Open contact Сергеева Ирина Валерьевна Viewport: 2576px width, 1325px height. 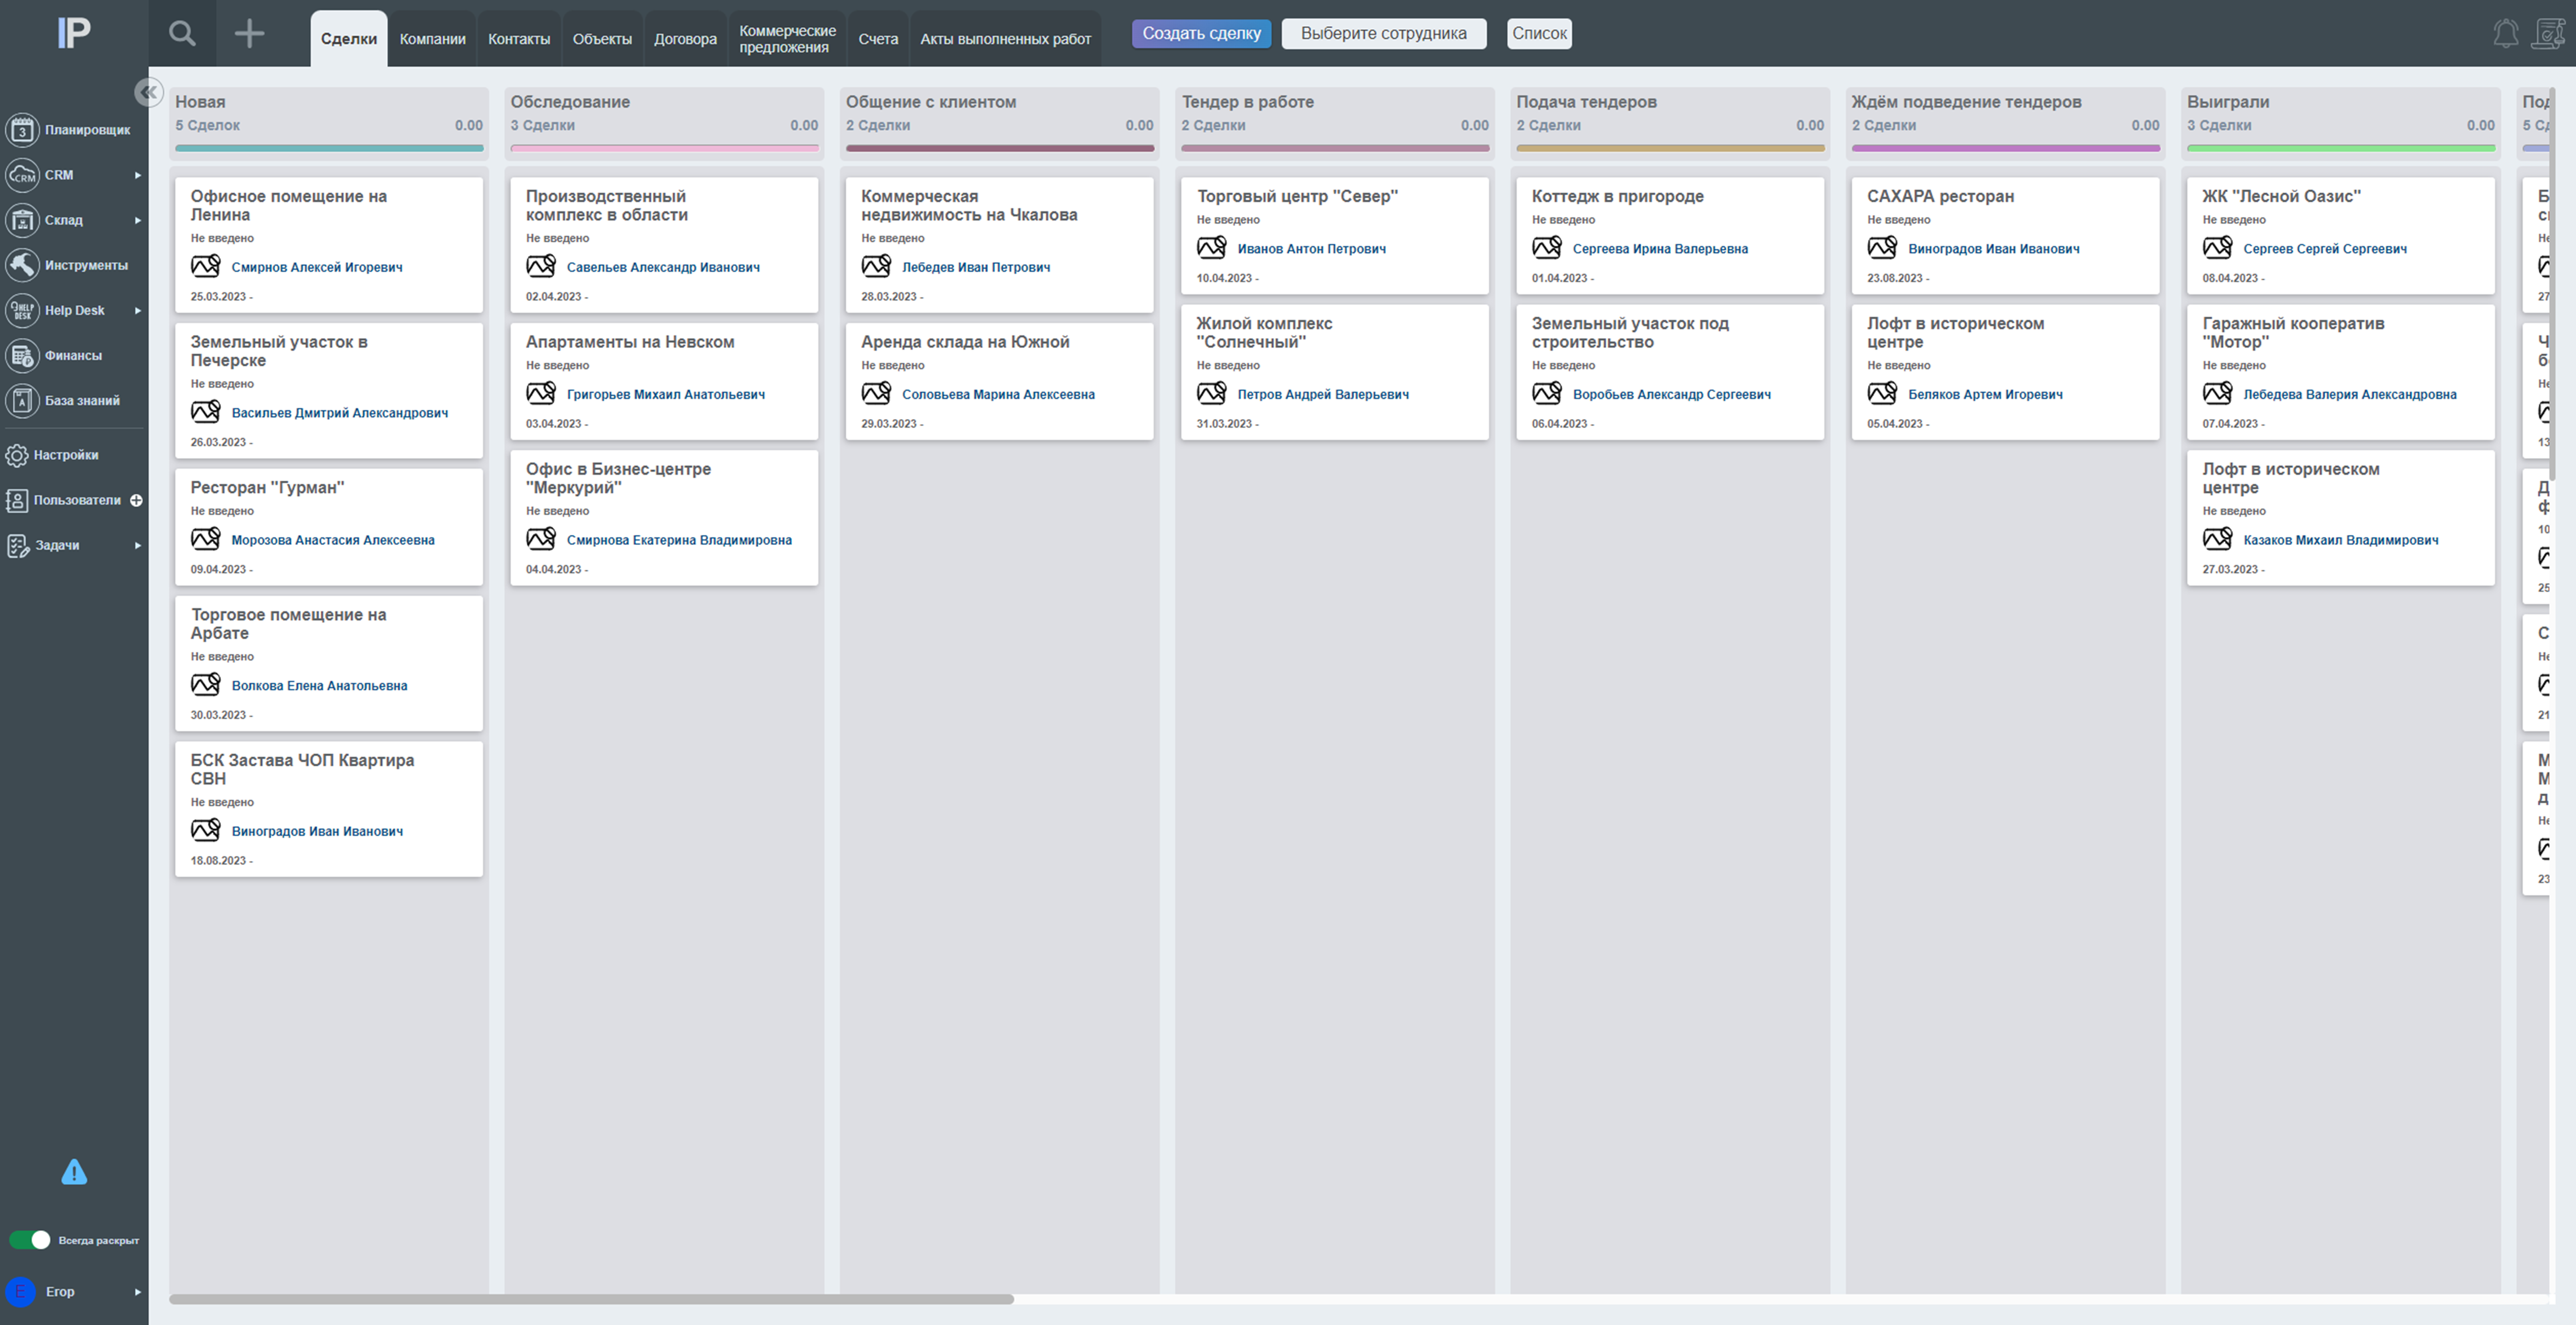click(x=1660, y=249)
